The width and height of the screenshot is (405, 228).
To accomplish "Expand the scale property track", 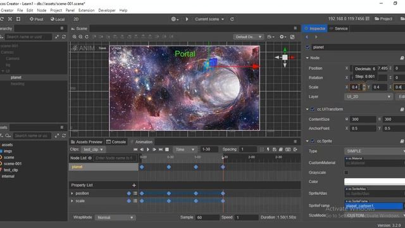I will coord(72,201).
